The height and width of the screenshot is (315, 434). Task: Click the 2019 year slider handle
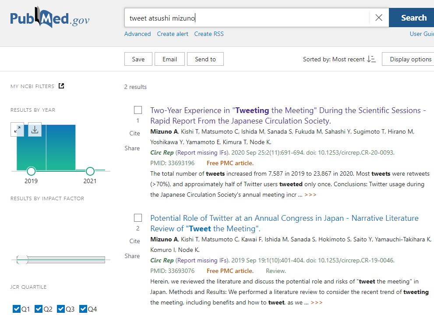(31, 171)
